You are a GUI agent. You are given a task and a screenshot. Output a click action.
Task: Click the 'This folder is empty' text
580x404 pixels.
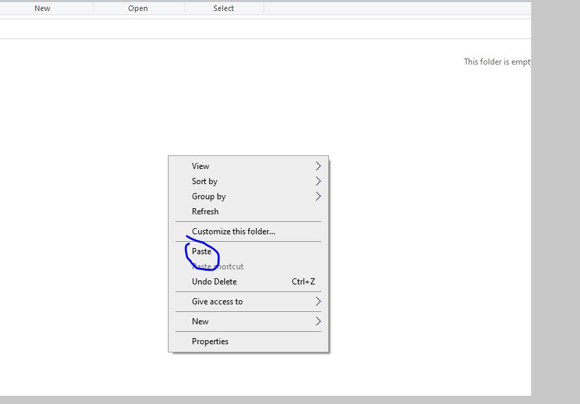(x=497, y=62)
